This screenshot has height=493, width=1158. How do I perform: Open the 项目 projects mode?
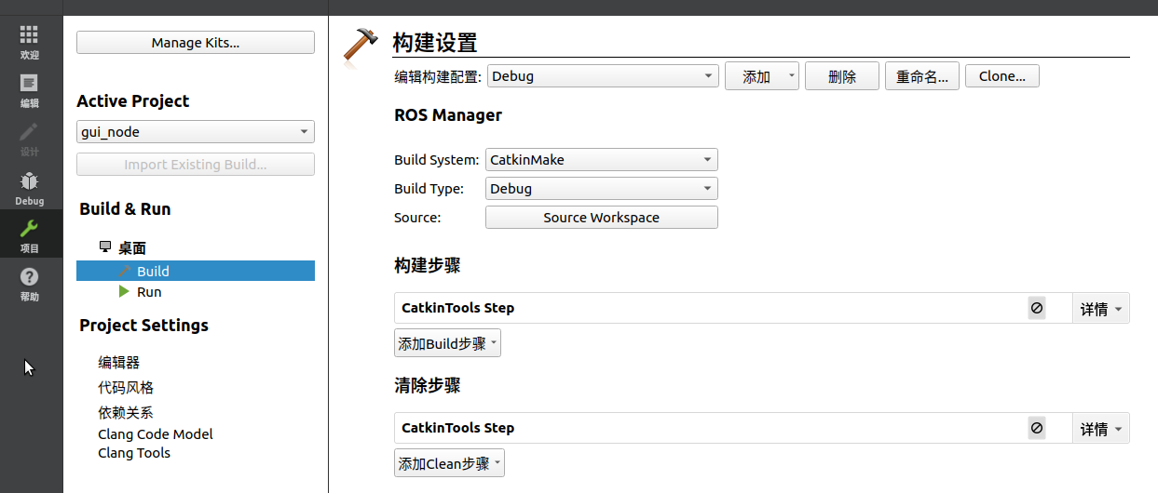coord(30,235)
